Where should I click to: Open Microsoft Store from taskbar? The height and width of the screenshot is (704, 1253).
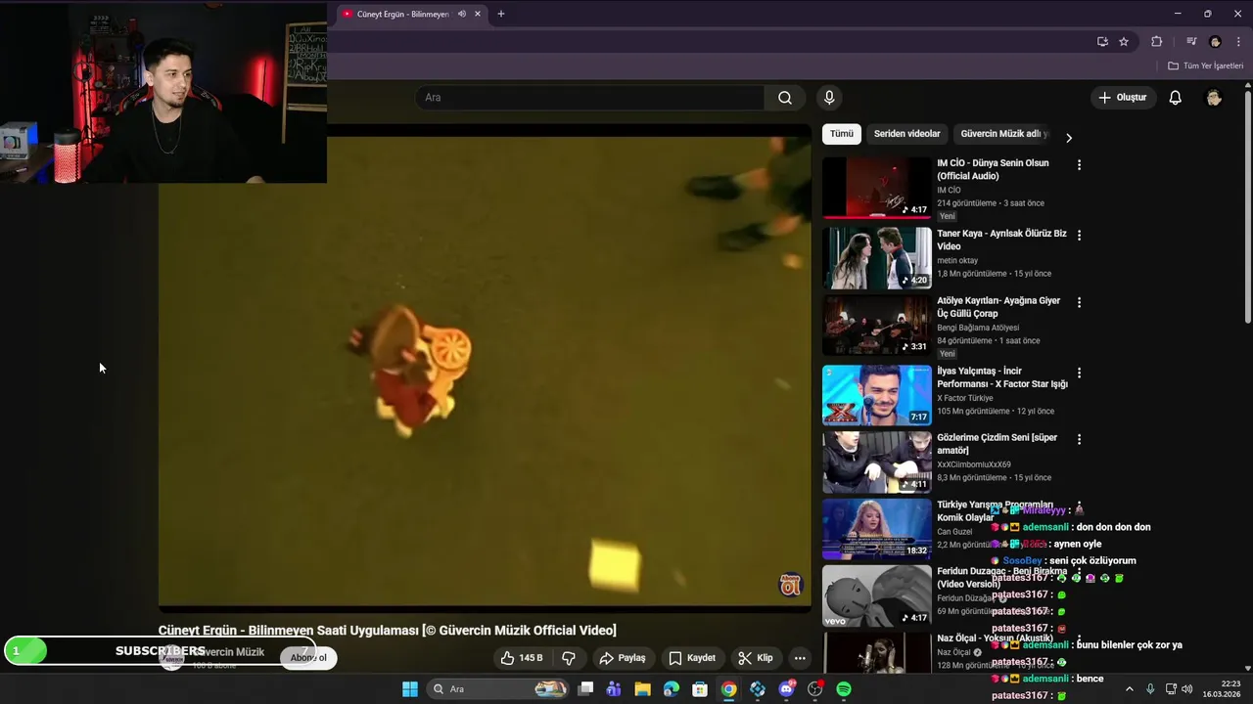coord(700,689)
